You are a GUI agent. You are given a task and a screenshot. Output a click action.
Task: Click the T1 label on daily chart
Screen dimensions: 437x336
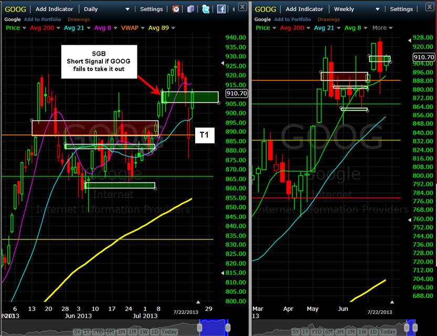(x=205, y=135)
